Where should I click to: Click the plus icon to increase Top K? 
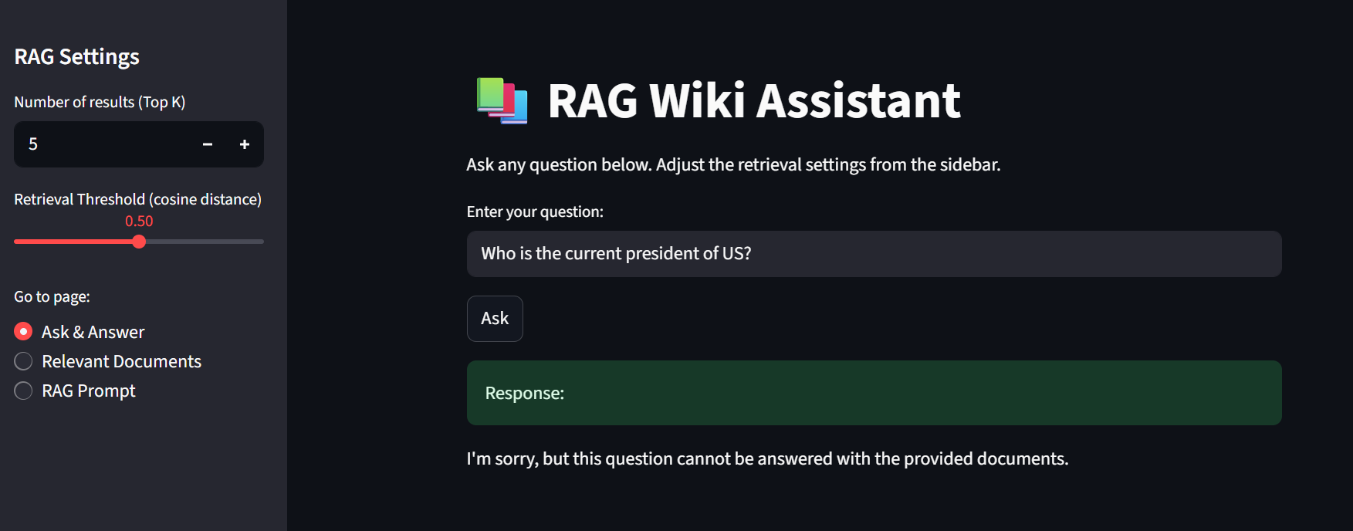click(x=244, y=144)
